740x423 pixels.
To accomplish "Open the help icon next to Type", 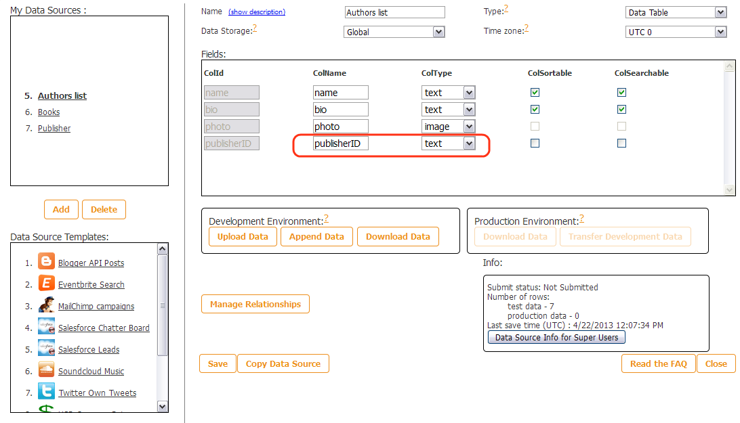I will coord(506,9).
